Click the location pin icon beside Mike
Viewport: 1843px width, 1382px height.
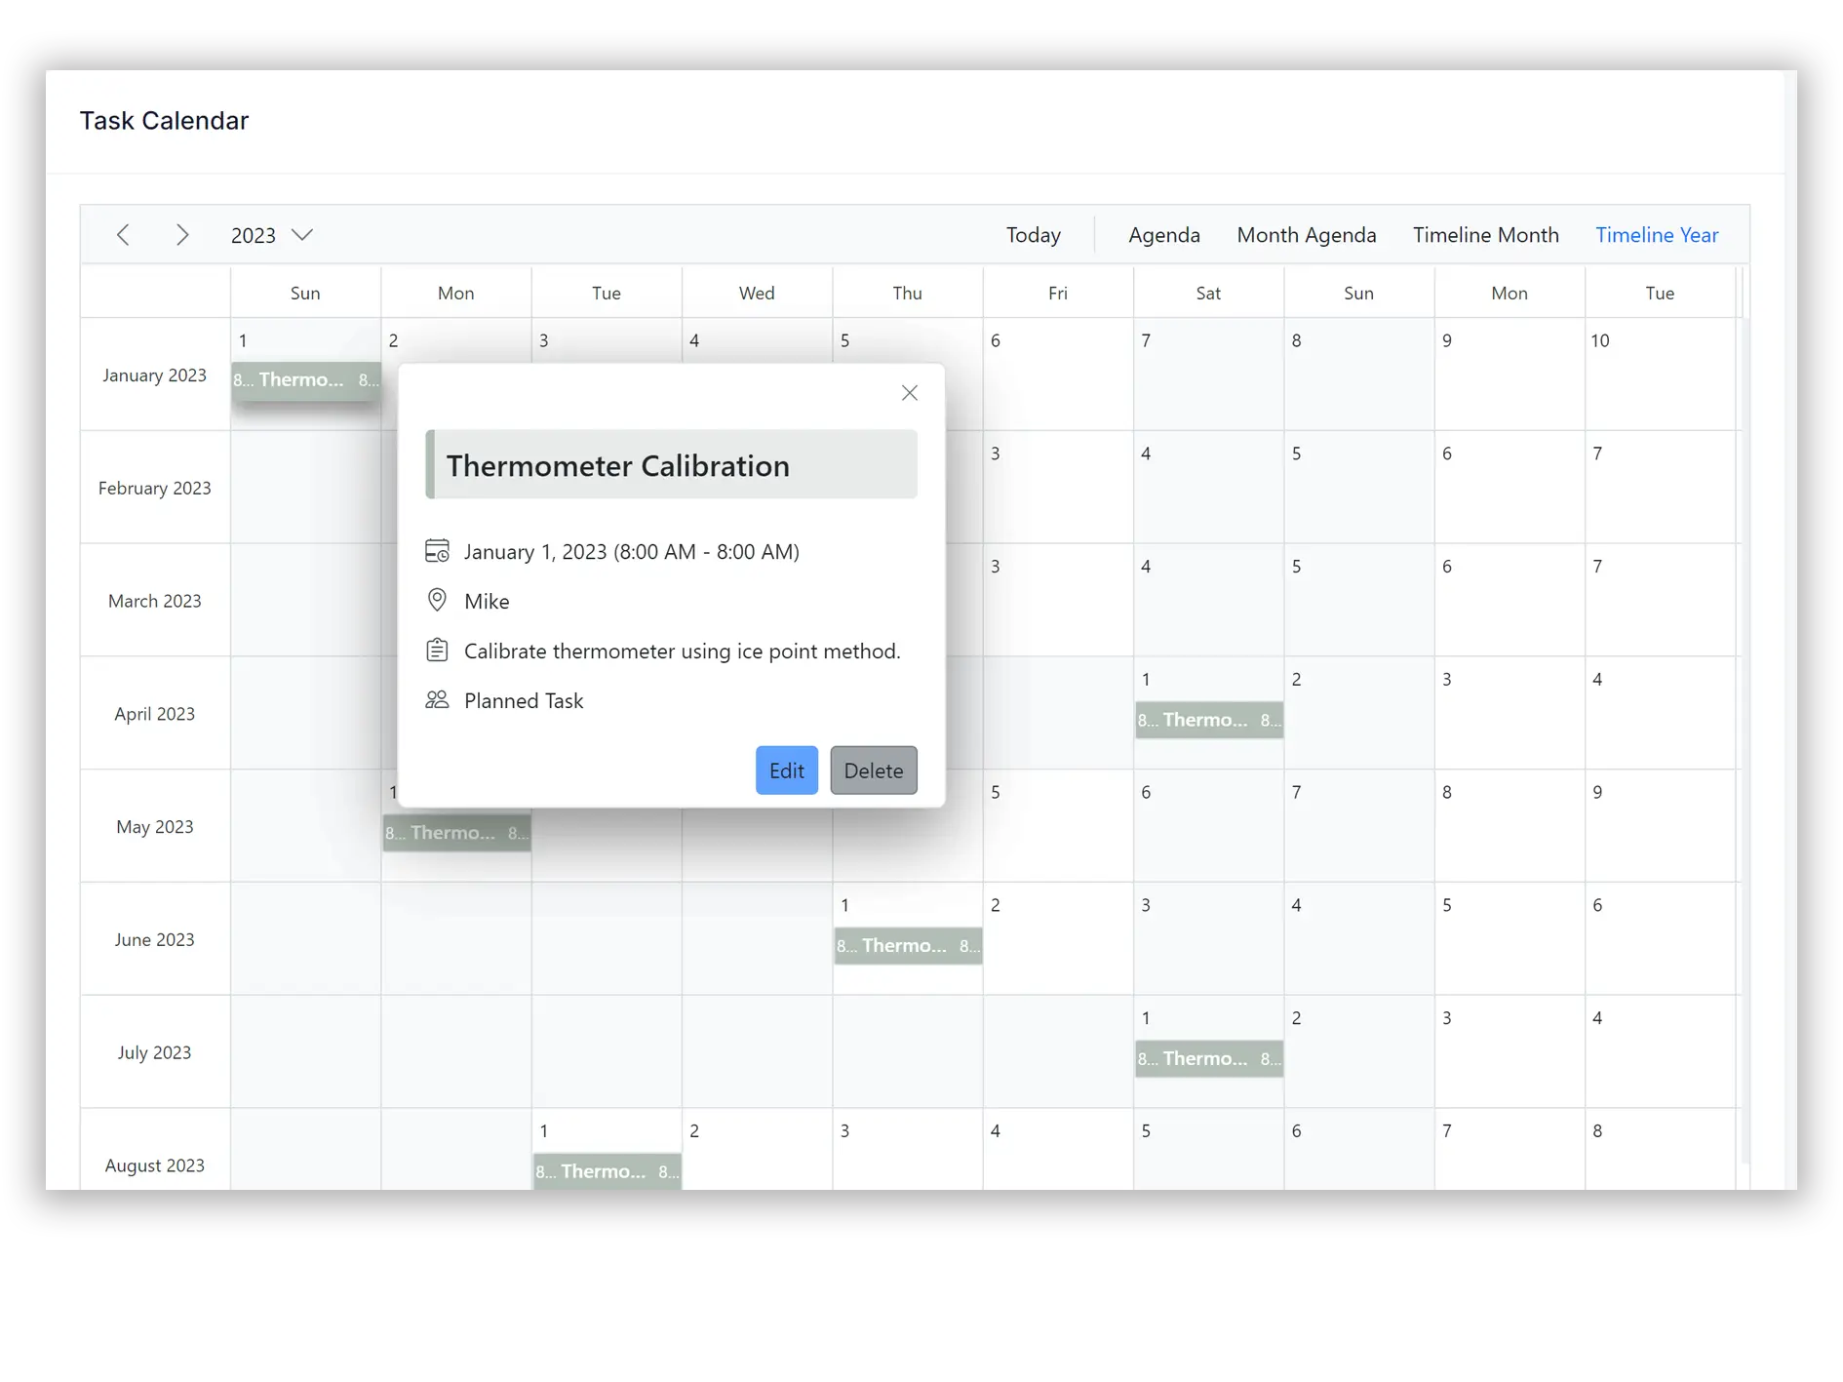tap(437, 600)
